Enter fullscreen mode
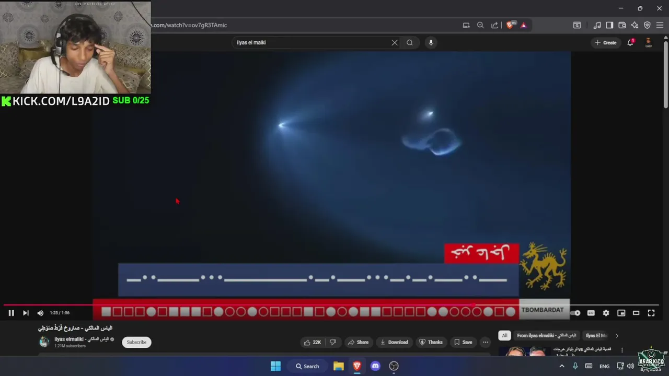669x376 pixels. pyautogui.click(x=651, y=313)
